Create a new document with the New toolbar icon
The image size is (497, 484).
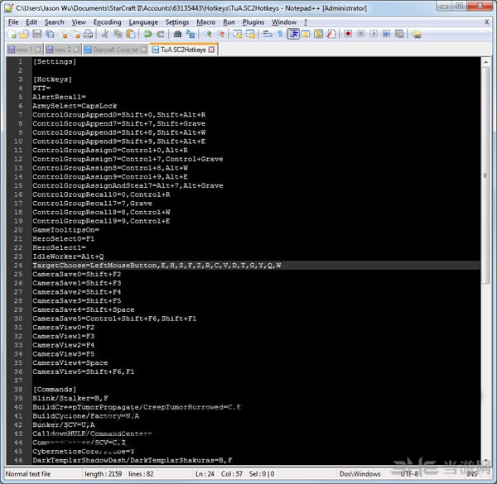(12, 34)
